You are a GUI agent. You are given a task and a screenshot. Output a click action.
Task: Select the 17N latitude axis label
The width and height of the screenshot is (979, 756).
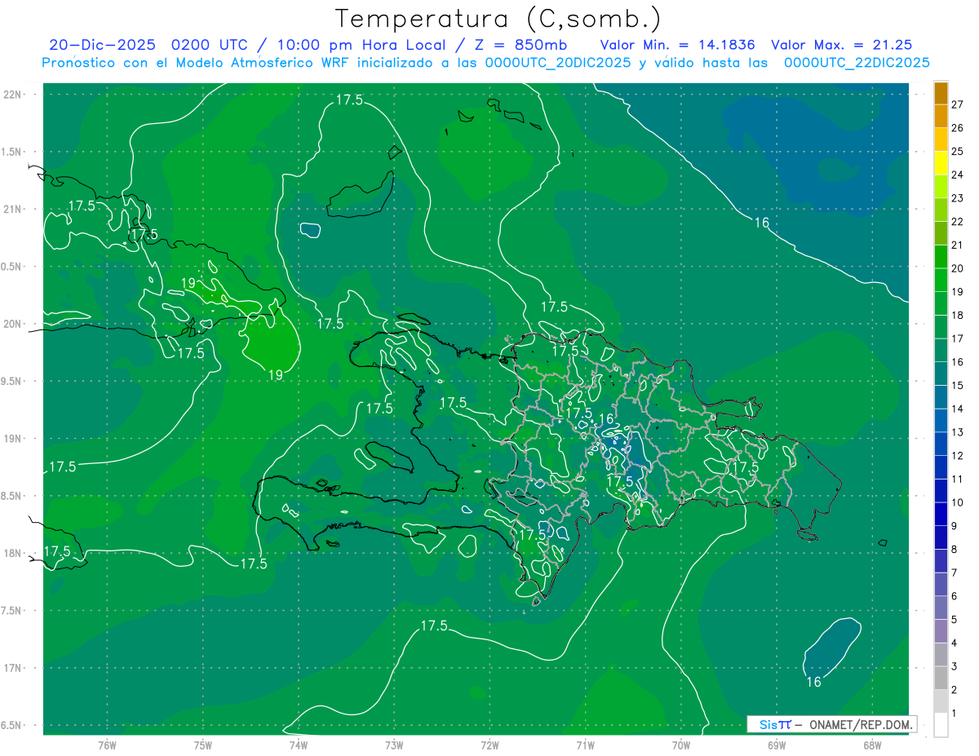coord(13,668)
